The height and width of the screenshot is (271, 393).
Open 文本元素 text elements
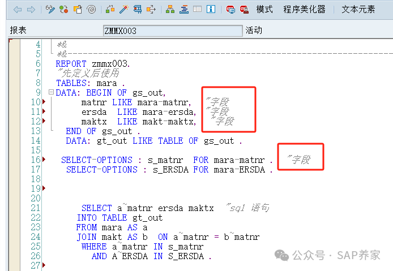pos(358,10)
